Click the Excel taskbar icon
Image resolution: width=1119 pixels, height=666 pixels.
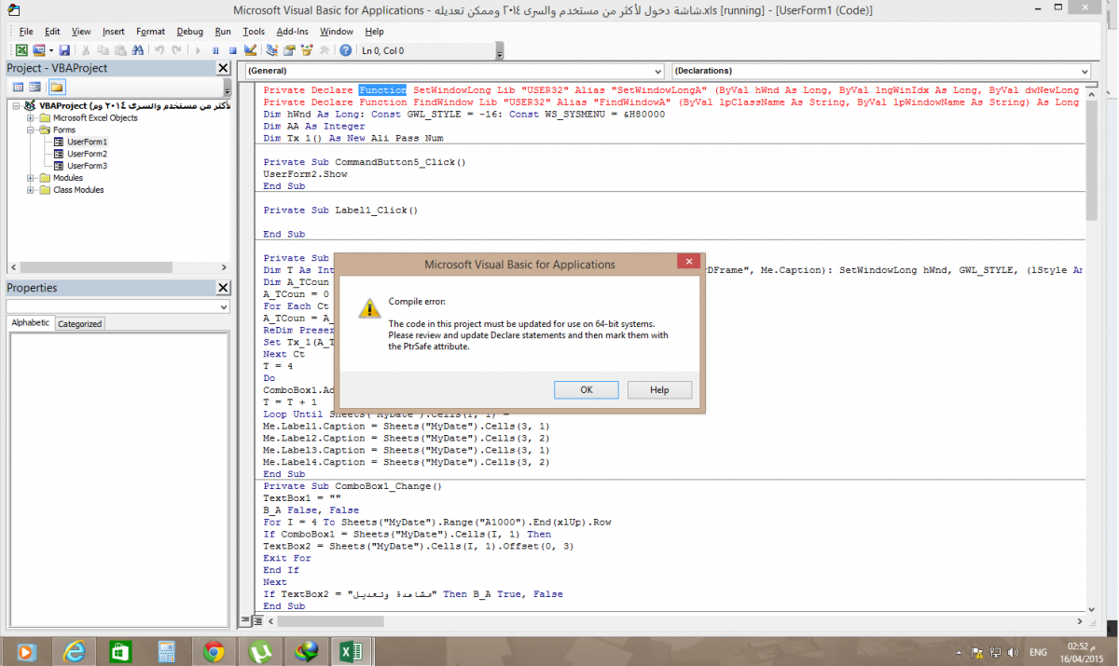(x=352, y=651)
